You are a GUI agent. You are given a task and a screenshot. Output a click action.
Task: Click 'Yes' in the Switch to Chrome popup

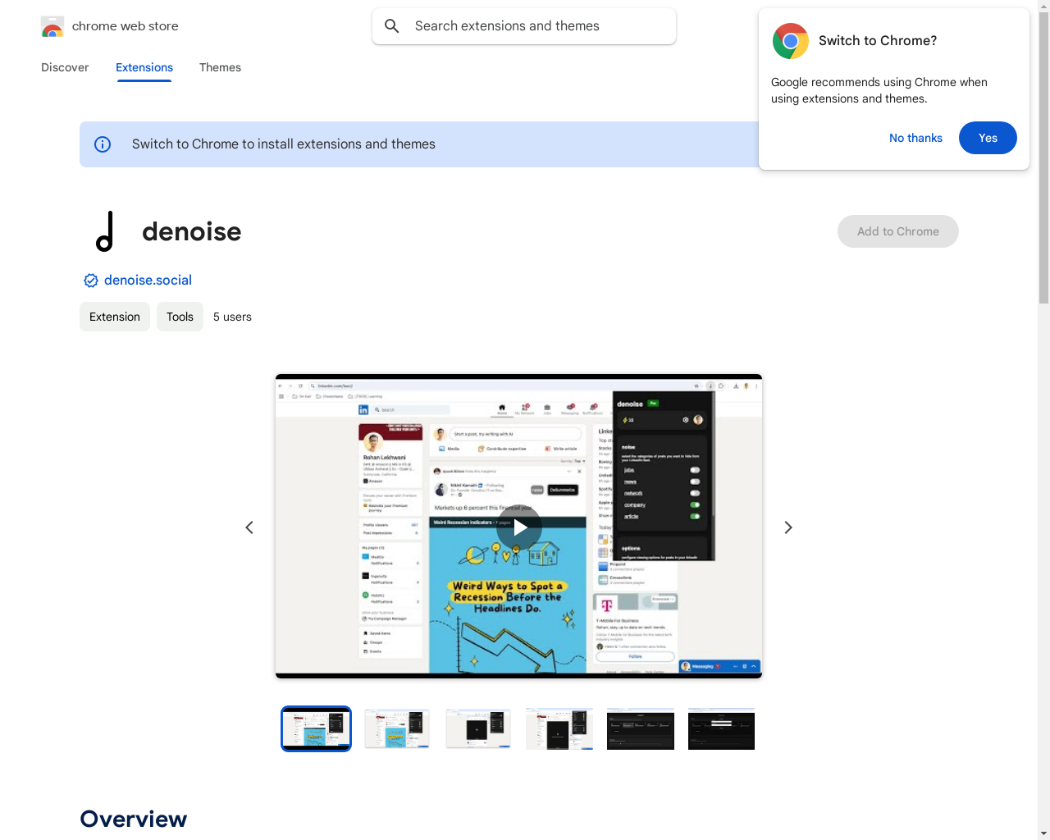tap(988, 138)
